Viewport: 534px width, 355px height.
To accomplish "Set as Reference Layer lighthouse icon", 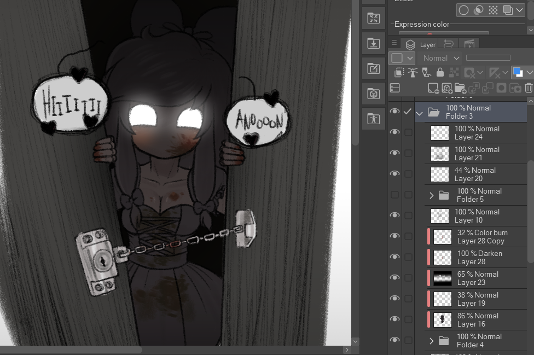I will pyautogui.click(x=413, y=72).
